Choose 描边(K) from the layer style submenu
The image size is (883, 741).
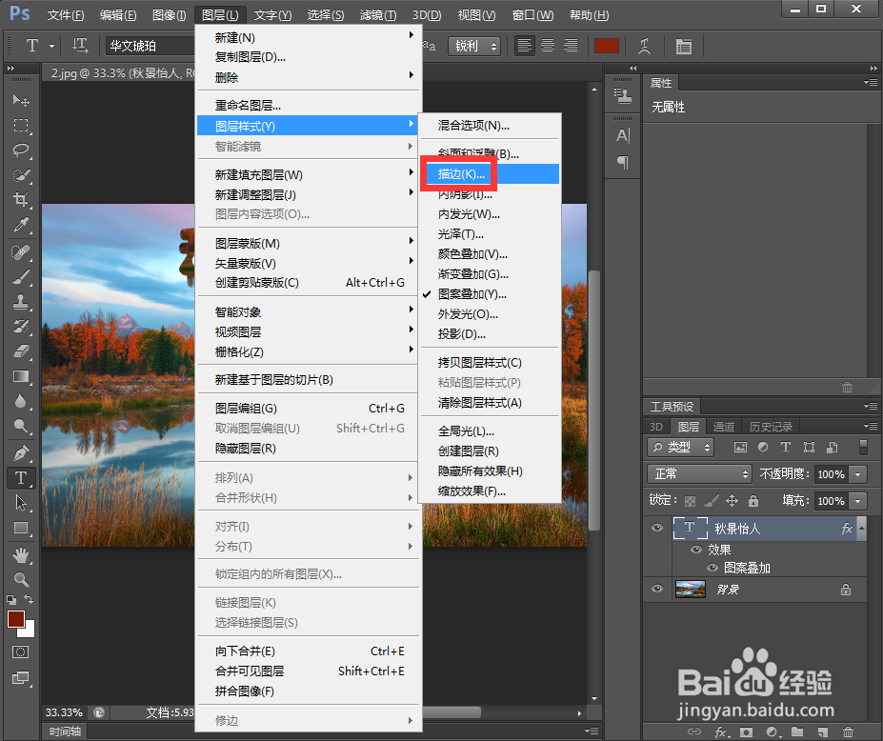464,174
